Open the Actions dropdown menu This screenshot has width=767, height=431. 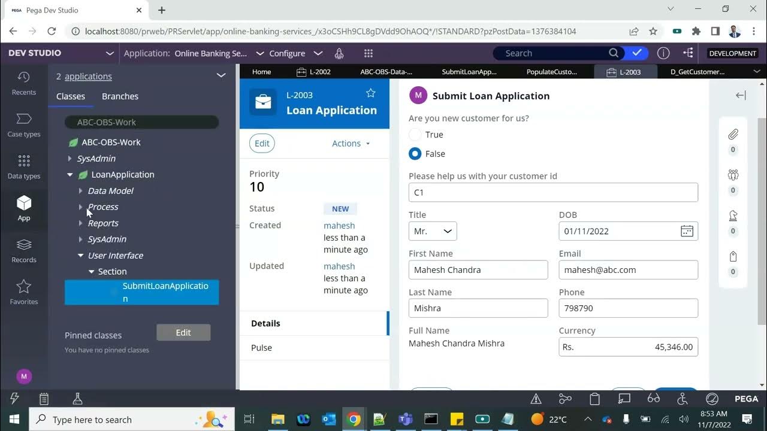pos(351,143)
